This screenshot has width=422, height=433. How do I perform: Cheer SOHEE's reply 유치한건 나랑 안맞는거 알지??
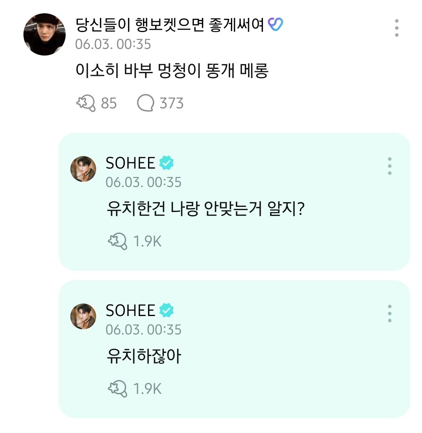pos(118,242)
